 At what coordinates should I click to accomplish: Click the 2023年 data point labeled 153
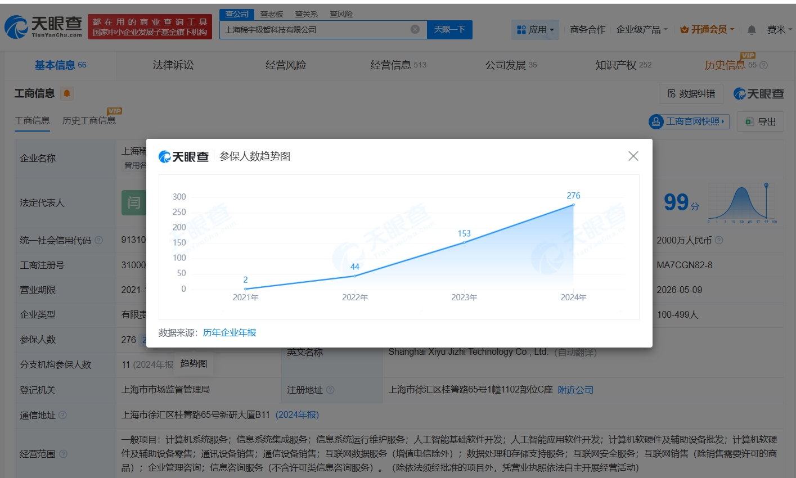(464, 242)
